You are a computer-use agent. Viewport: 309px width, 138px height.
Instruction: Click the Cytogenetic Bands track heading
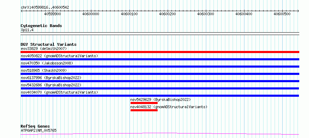(41, 26)
